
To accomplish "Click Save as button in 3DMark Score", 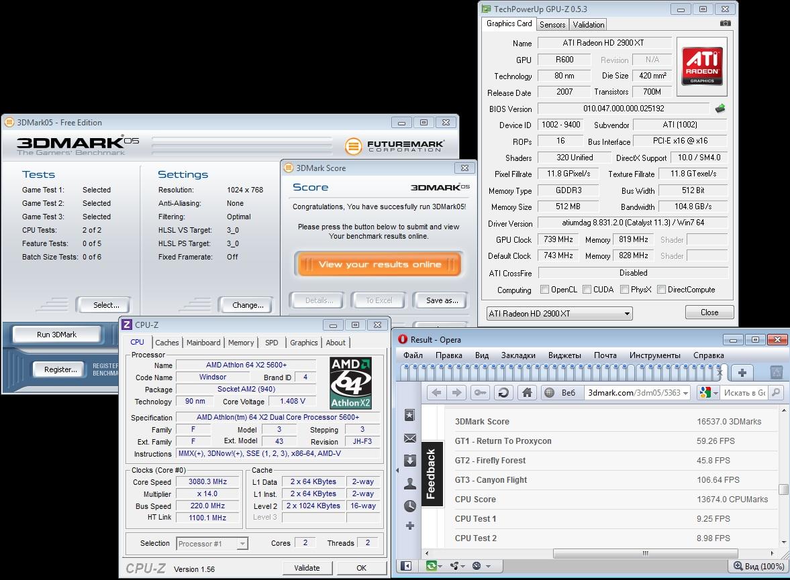I will click(x=442, y=300).
